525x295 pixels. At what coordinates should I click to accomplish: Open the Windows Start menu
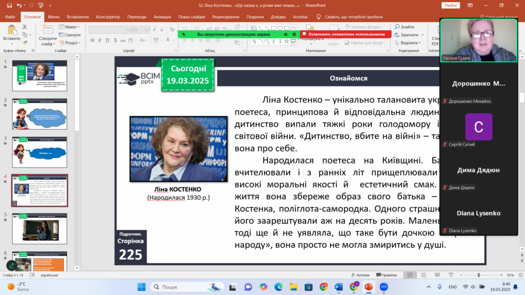coord(142,287)
